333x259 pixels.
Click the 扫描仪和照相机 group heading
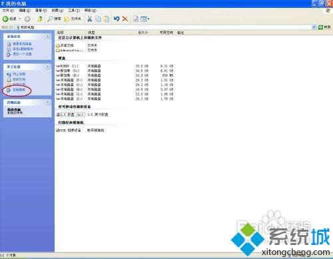pyautogui.click(x=71, y=123)
